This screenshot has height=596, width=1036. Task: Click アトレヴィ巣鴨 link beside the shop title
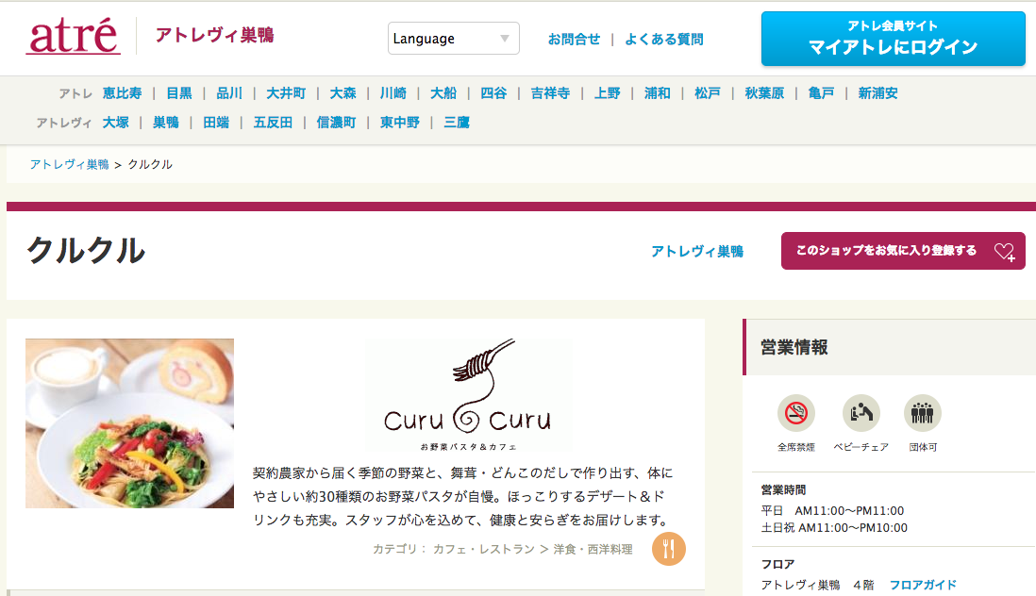coord(697,252)
